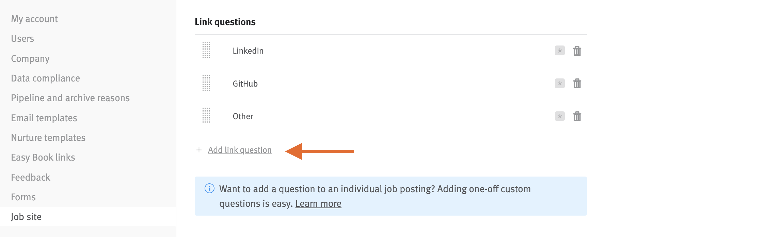Open the Forms settings section
The width and height of the screenshot is (766, 237).
tap(23, 197)
